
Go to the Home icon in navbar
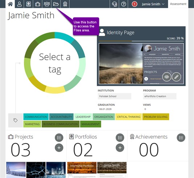pyautogui.click(x=10, y=4)
